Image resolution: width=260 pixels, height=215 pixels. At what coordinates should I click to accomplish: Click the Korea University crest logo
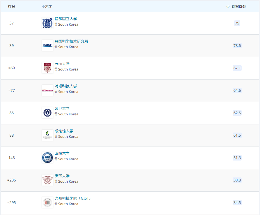pyautogui.click(x=47, y=68)
